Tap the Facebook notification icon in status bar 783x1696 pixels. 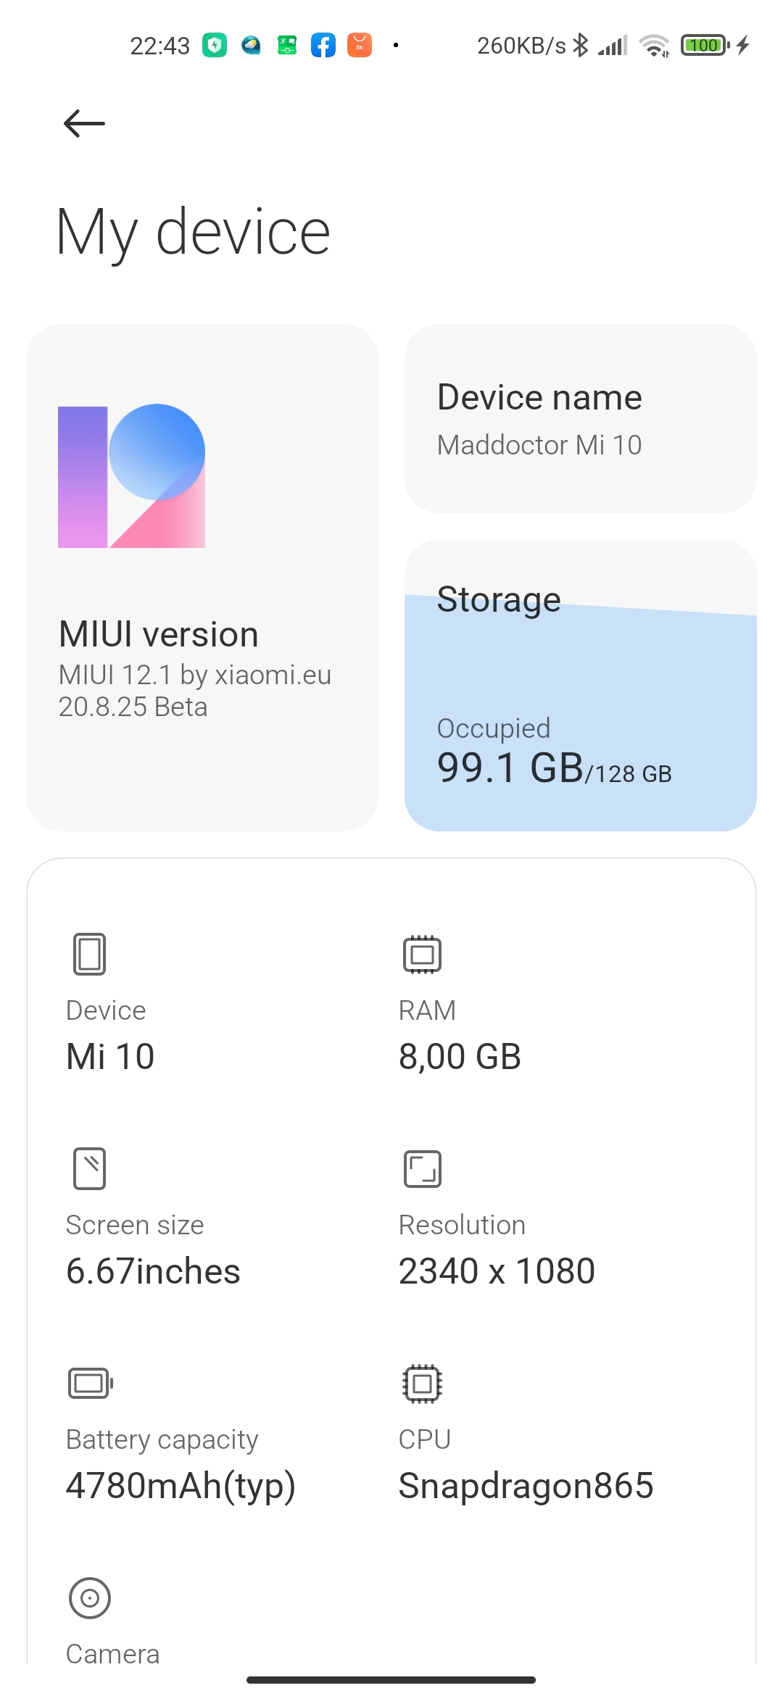[x=323, y=45]
